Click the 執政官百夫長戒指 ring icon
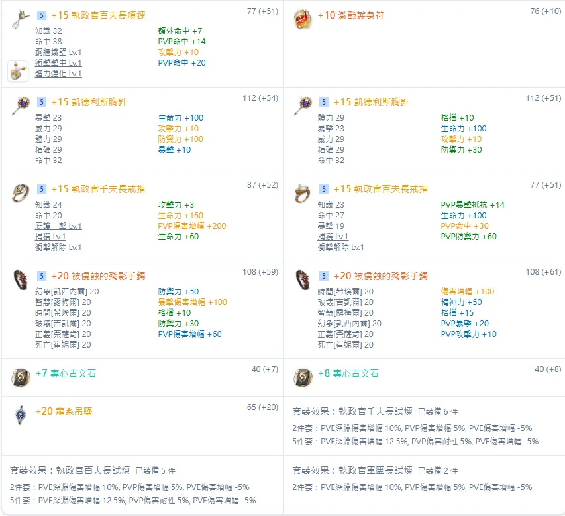Screen dimensions: 565x516 [x=303, y=193]
